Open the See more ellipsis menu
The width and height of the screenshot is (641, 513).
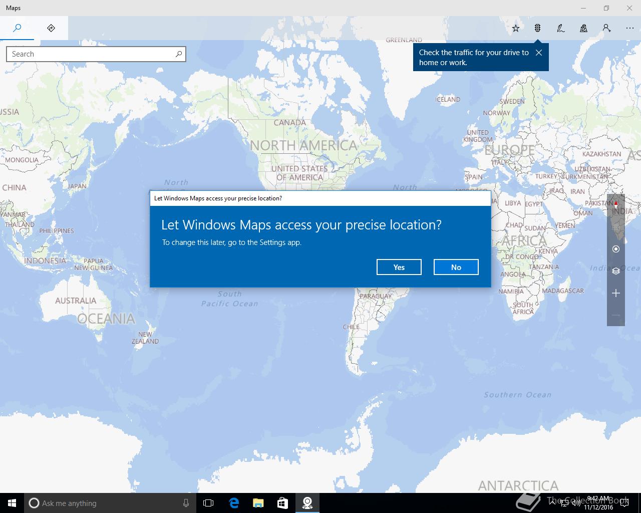click(630, 28)
